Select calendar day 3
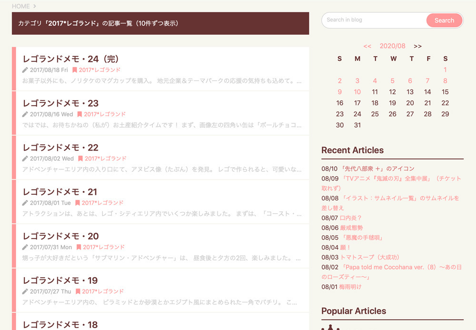Viewport: 476px width, 330px height. pos(357,81)
